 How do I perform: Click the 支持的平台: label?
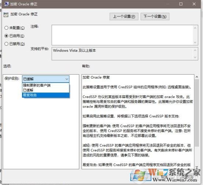click(x=40, y=49)
